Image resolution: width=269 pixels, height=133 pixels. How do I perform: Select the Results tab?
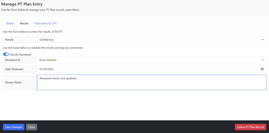24,24
